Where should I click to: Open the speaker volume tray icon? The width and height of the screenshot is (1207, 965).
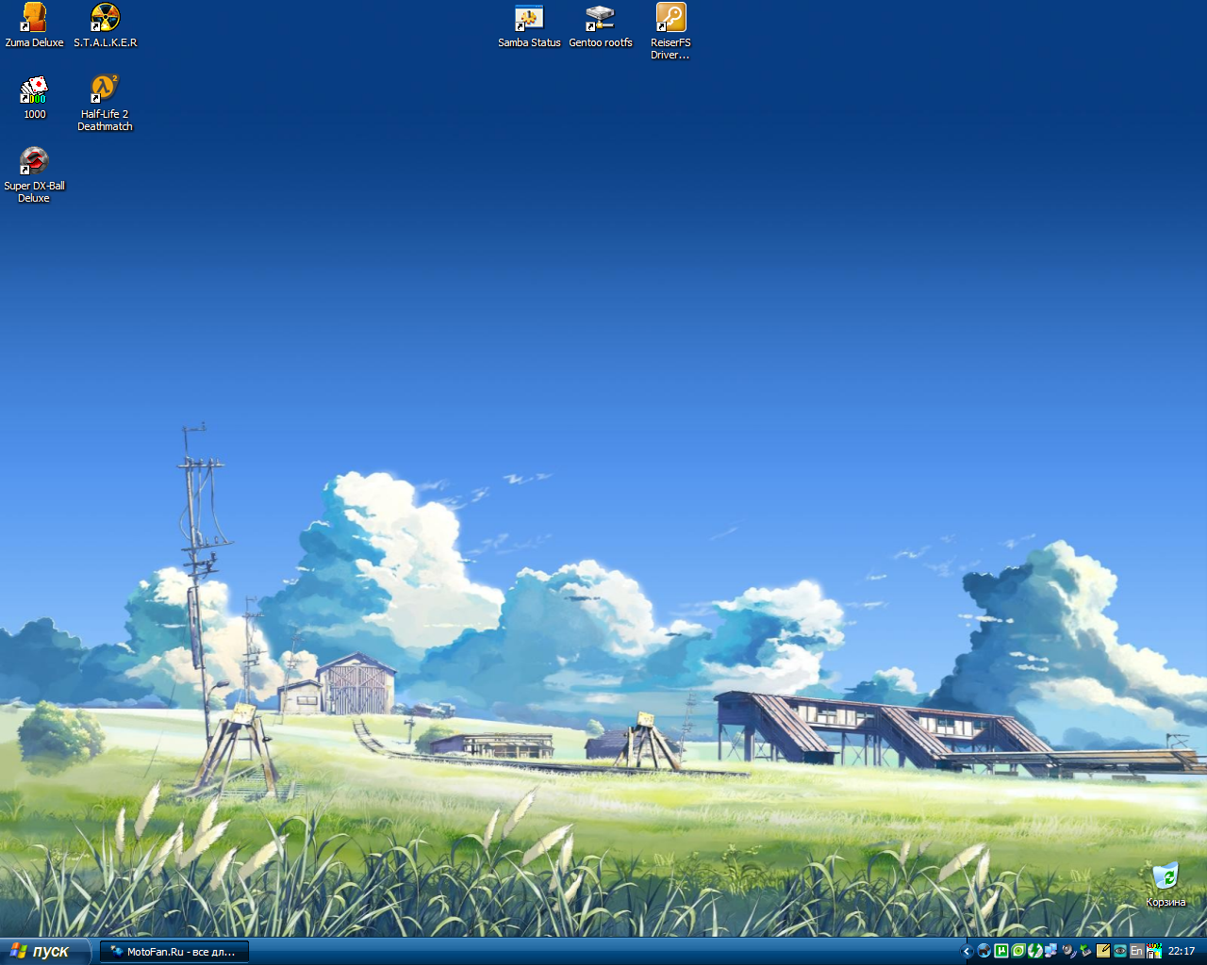coord(1068,951)
